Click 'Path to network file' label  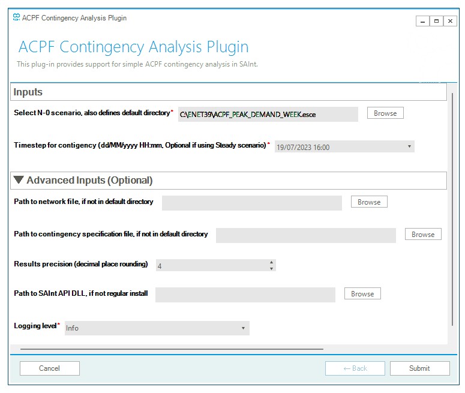coord(83,202)
